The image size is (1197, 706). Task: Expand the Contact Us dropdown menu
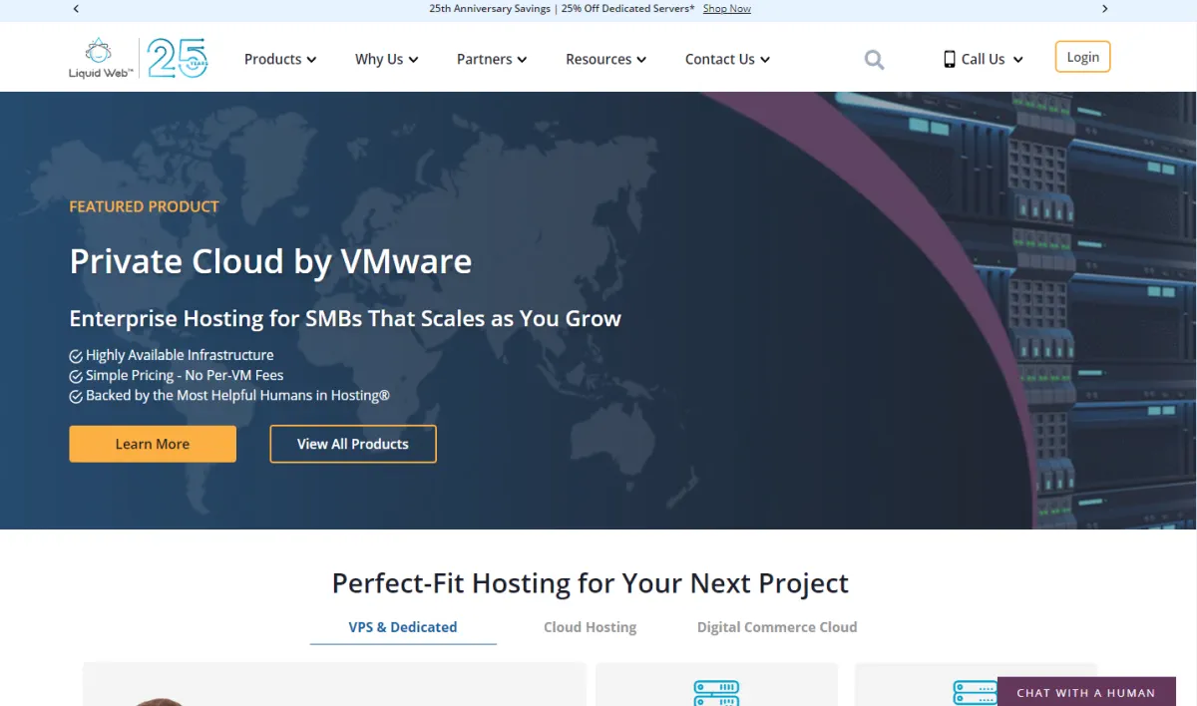pyautogui.click(x=727, y=59)
